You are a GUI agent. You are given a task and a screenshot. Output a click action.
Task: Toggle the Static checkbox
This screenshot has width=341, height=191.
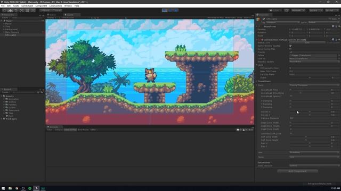[330, 19]
